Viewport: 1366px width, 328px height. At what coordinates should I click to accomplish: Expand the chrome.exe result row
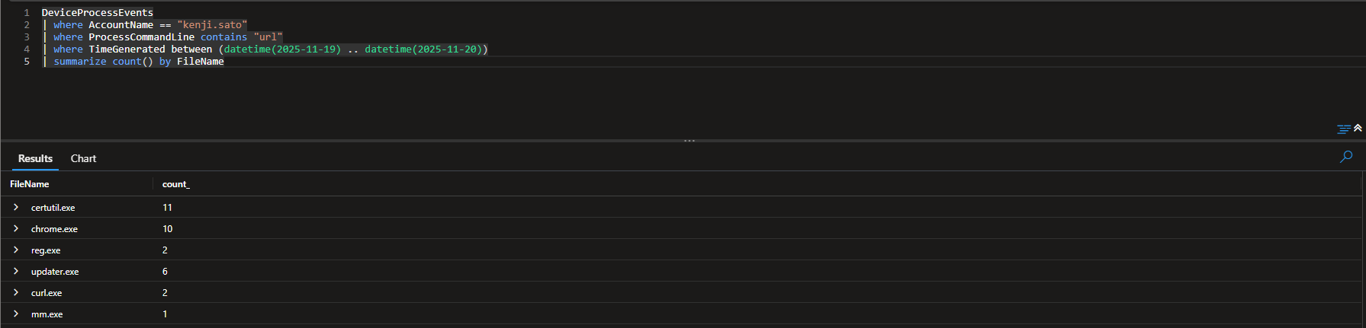pyautogui.click(x=16, y=228)
